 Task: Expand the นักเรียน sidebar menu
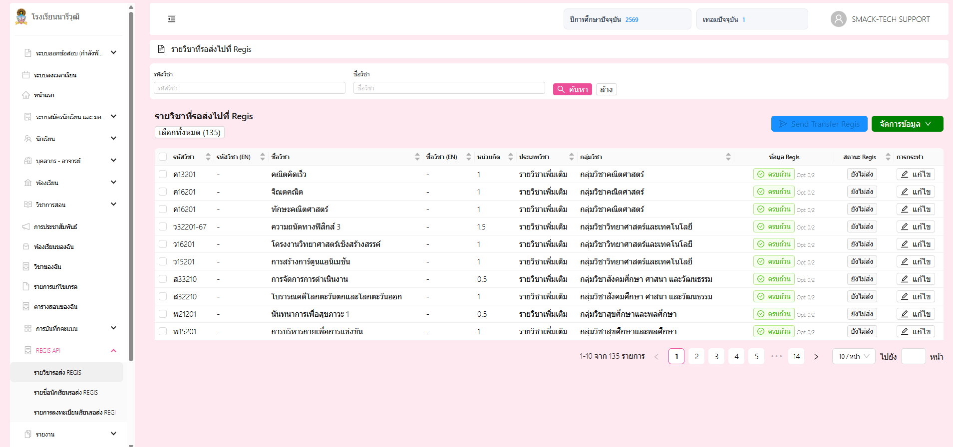[x=69, y=139]
